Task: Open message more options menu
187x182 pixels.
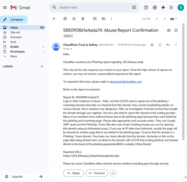Action: pyautogui.click(x=176, y=45)
